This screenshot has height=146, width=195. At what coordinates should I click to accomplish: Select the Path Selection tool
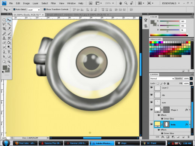pyautogui.click(x=4, y=57)
